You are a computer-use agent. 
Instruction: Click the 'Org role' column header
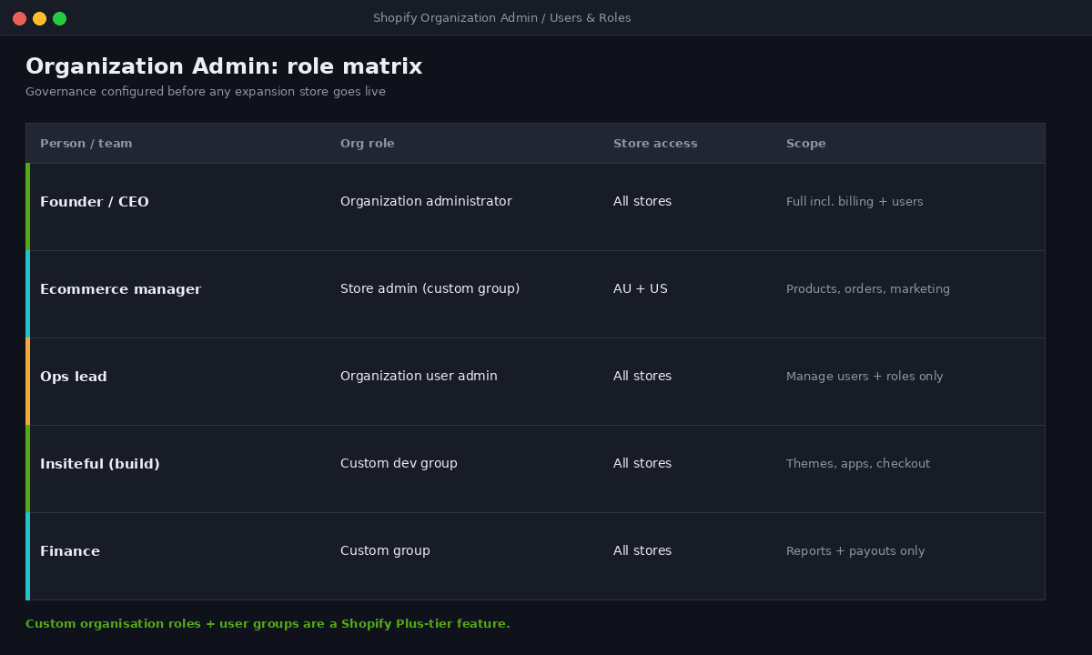[x=368, y=144]
